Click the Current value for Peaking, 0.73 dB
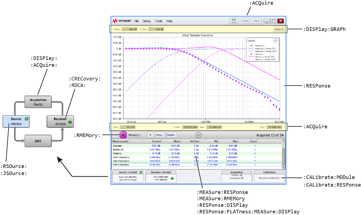 tap(156, 153)
